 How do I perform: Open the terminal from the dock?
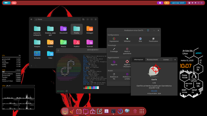pyautogui.click(x=113, y=111)
